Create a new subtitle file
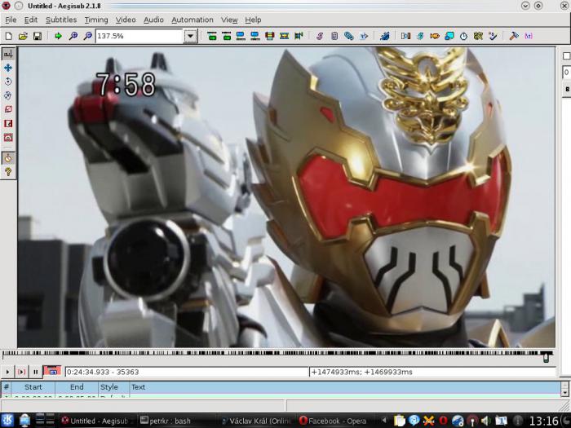 coord(8,36)
